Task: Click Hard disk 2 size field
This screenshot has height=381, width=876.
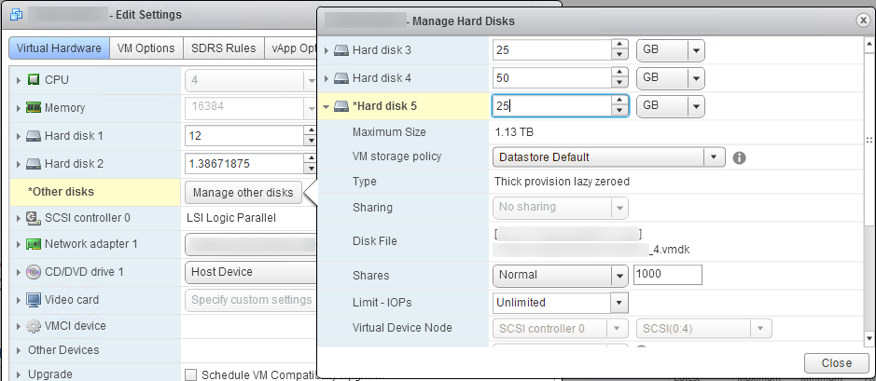Action: [243, 164]
